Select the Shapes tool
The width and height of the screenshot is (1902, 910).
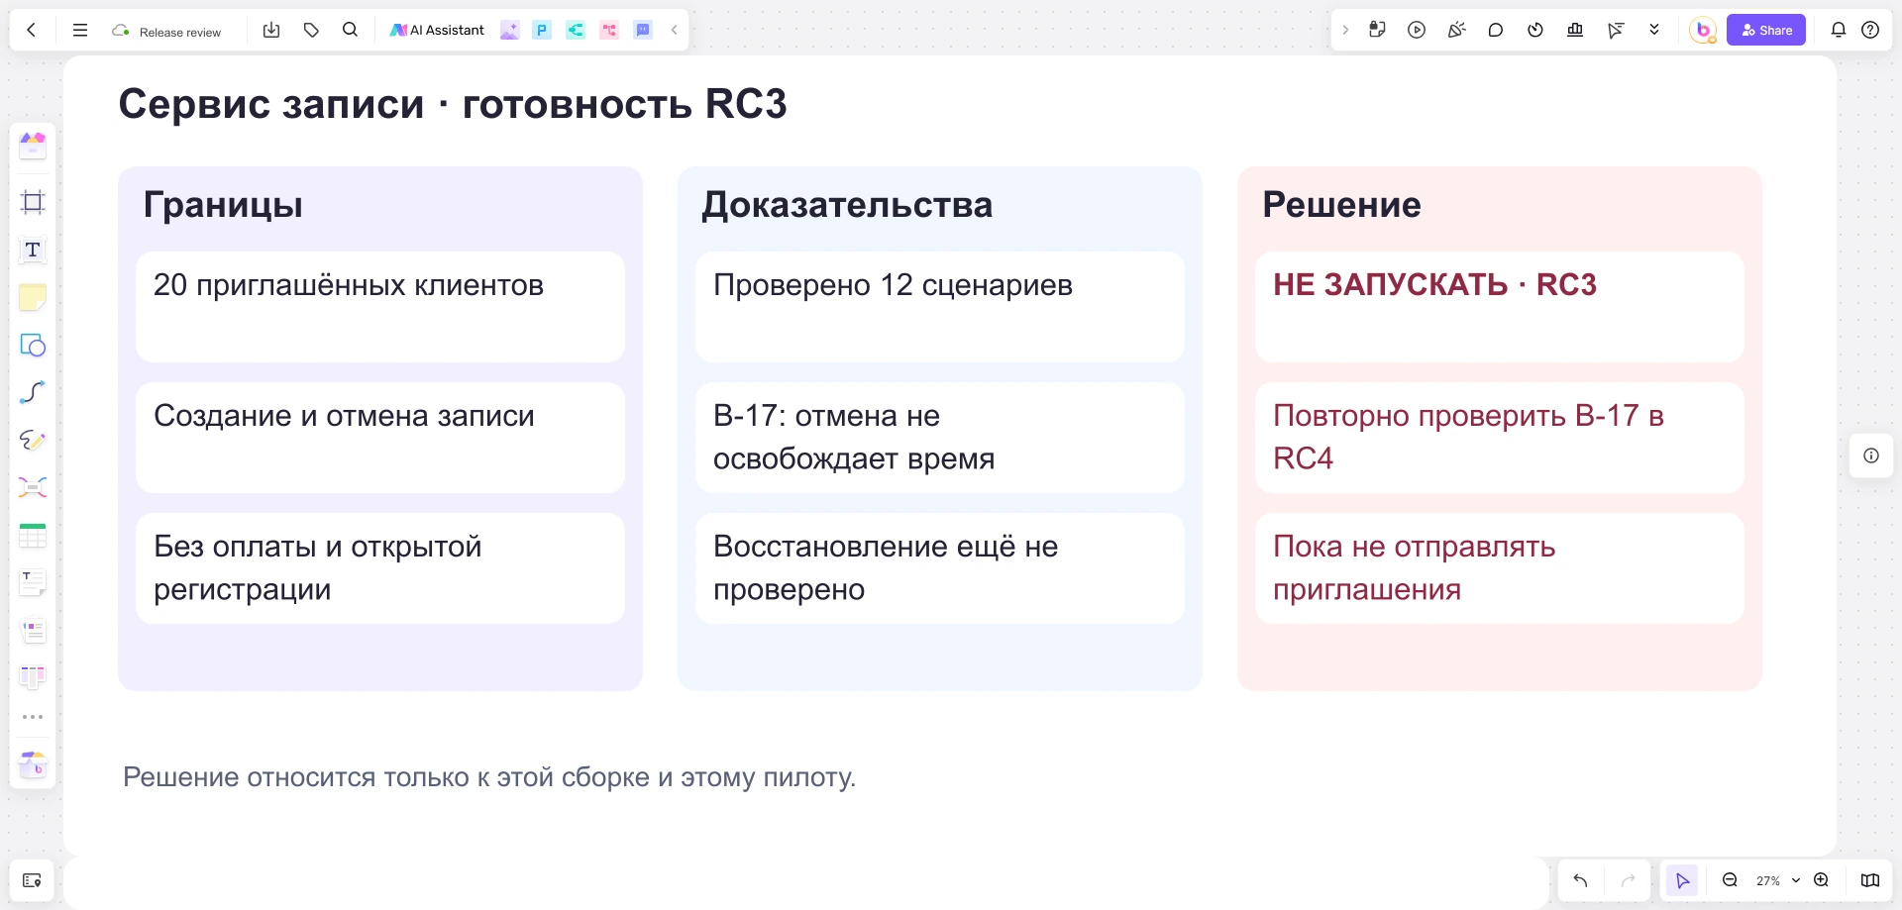tap(33, 345)
